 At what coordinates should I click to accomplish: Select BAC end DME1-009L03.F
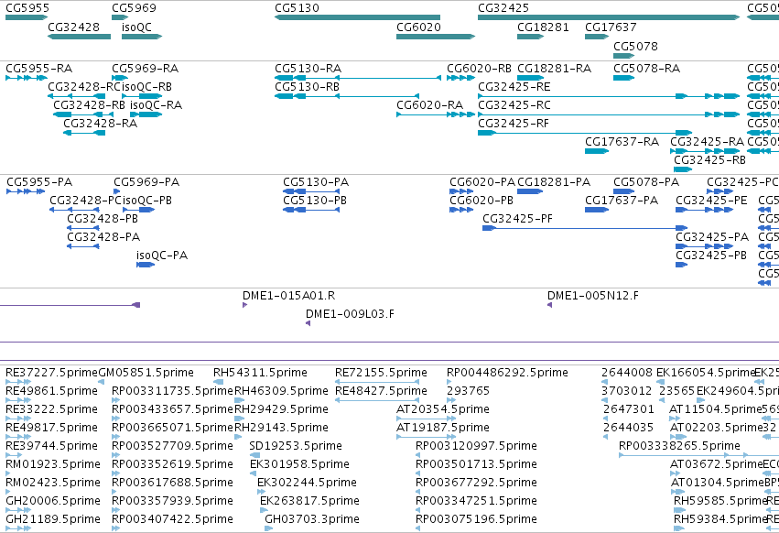(x=350, y=314)
